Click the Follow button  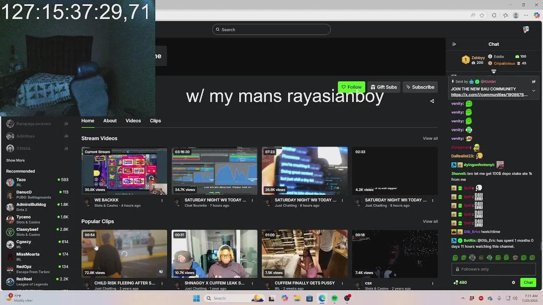point(351,87)
